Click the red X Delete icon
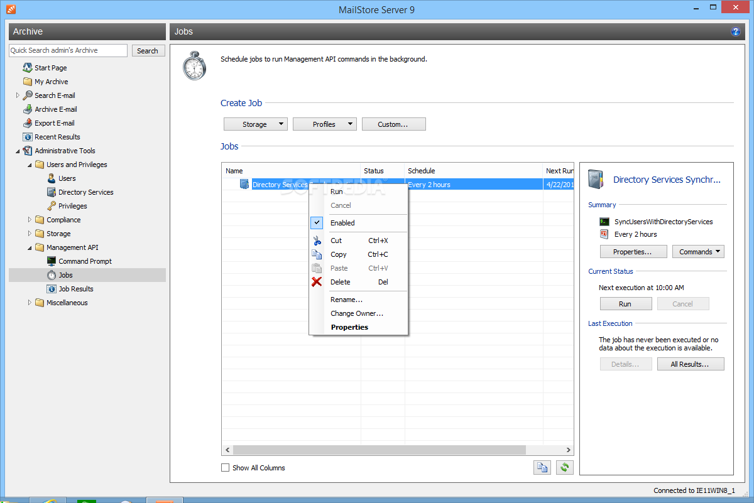The height and width of the screenshot is (503, 754). 317,282
